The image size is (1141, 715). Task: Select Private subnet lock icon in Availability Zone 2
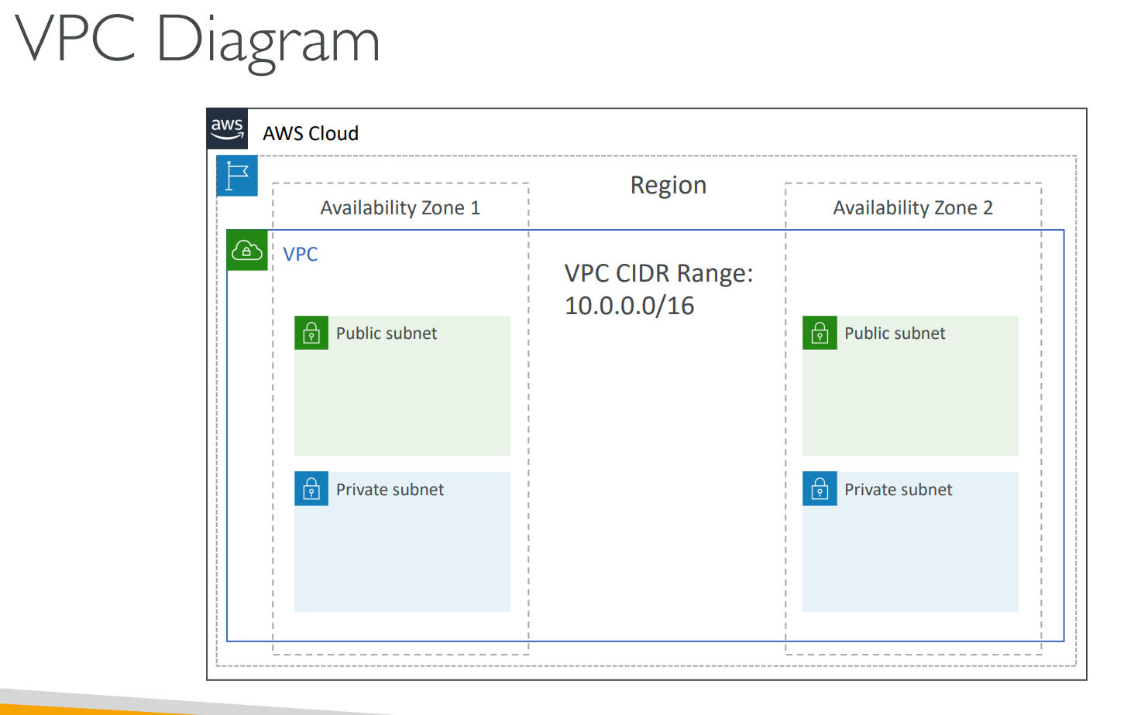(820, 489)
